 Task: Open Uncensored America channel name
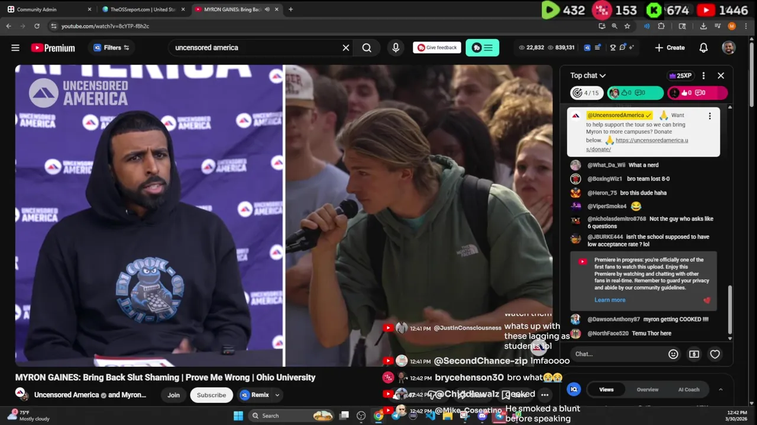pos(66,395)
